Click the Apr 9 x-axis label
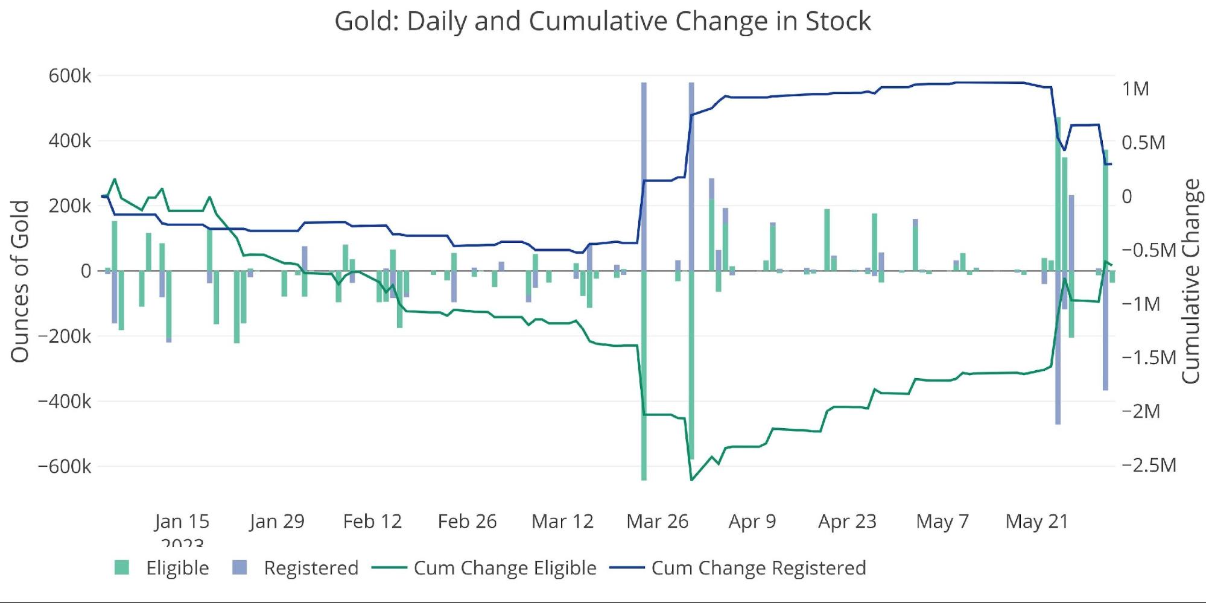This screenshot has height=603, width=1206. tap(752, 522)
